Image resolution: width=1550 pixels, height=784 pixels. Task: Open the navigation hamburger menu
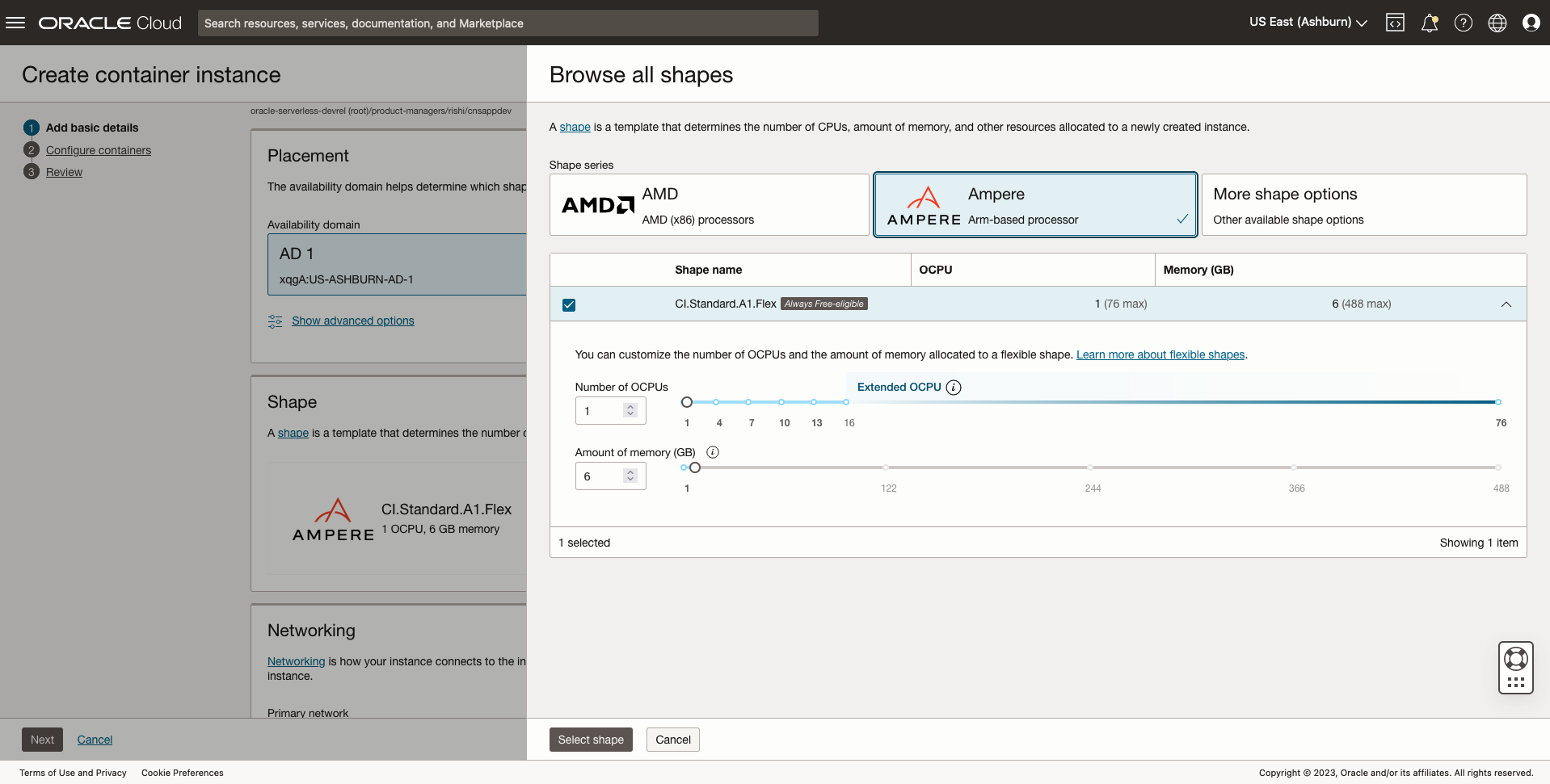tap(16, 22)
